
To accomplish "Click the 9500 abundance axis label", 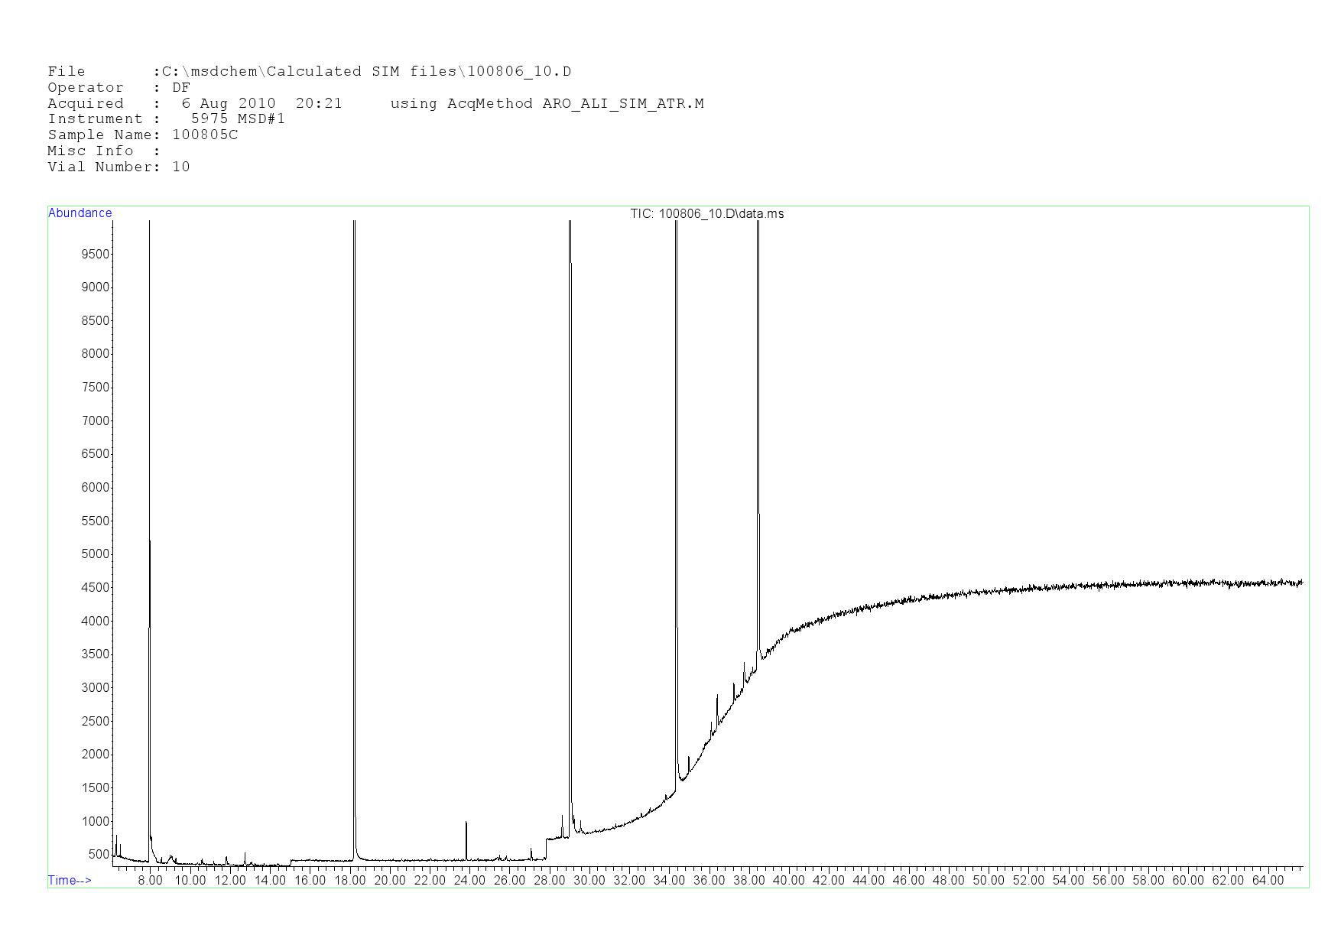I will 95,254.
